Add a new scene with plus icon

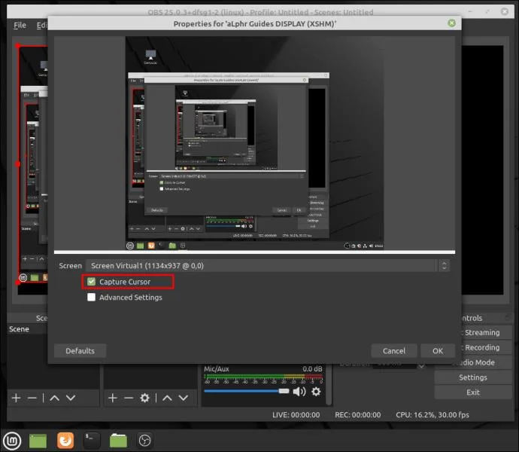(x=17, y=398)
